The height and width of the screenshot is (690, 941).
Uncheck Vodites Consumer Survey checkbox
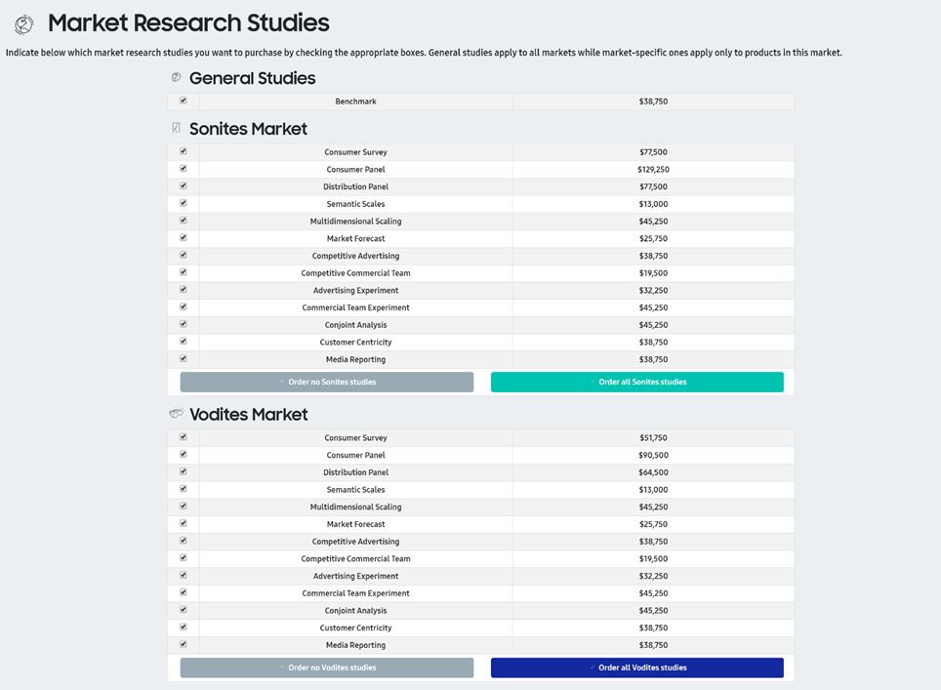184,437
